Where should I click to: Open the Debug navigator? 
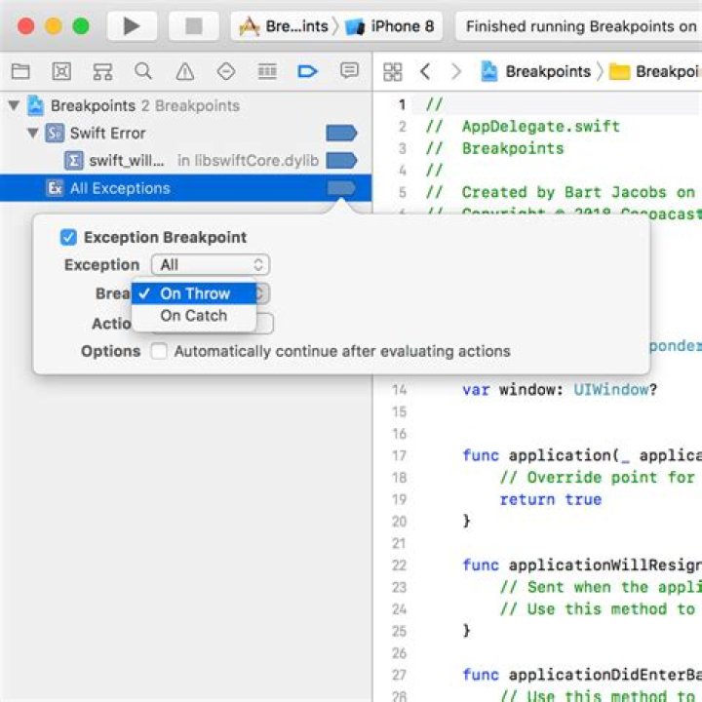tap(267, 71)
